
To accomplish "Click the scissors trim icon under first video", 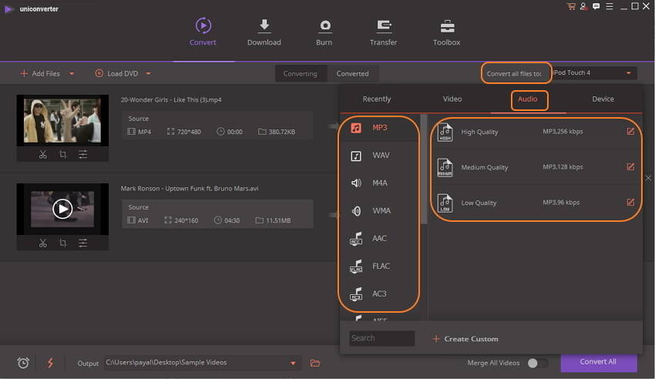I will (43, 155).
